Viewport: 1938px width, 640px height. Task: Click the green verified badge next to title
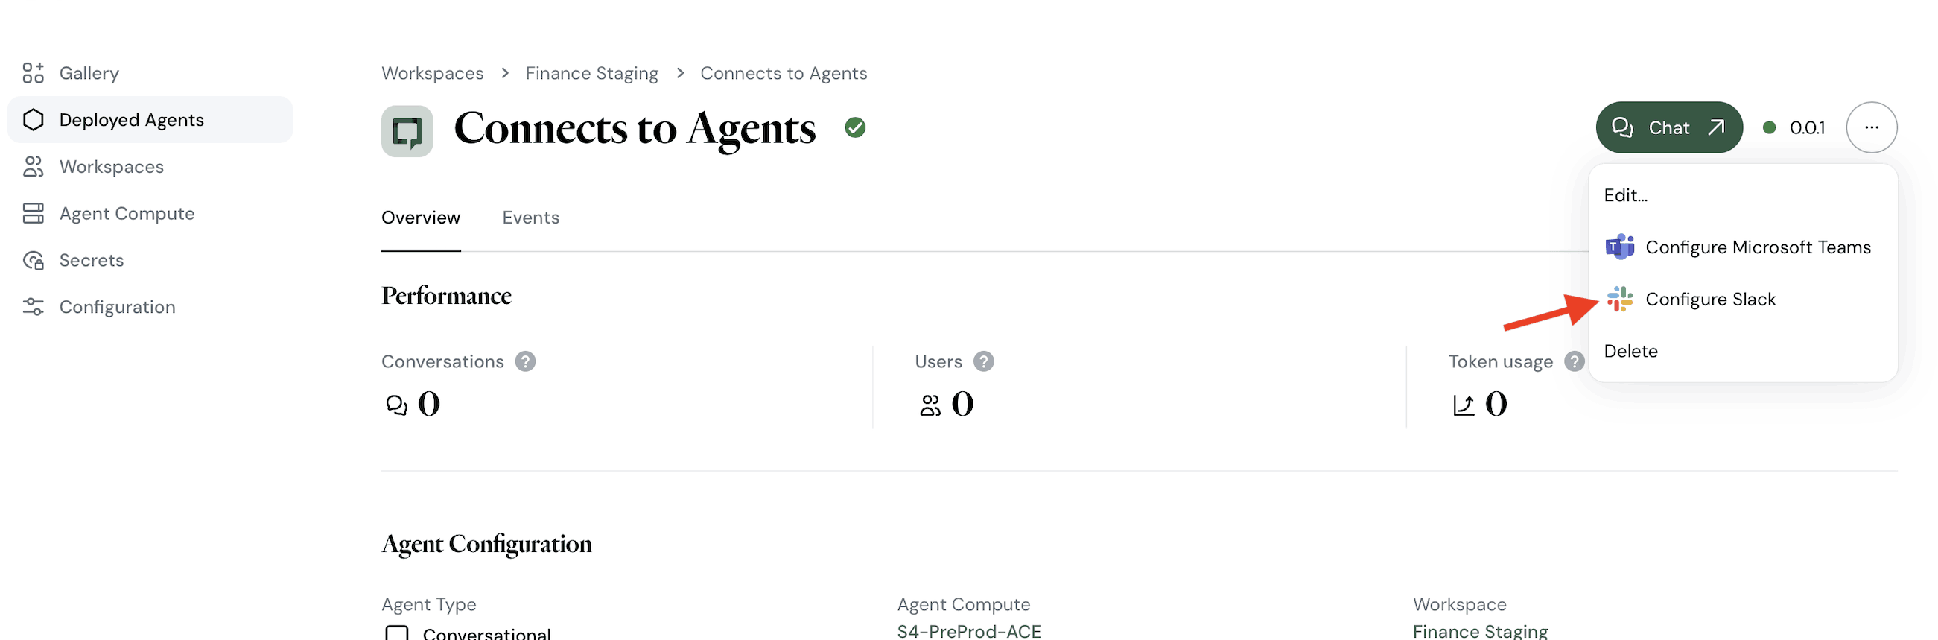pyautogui.click(x=854, y=128)
